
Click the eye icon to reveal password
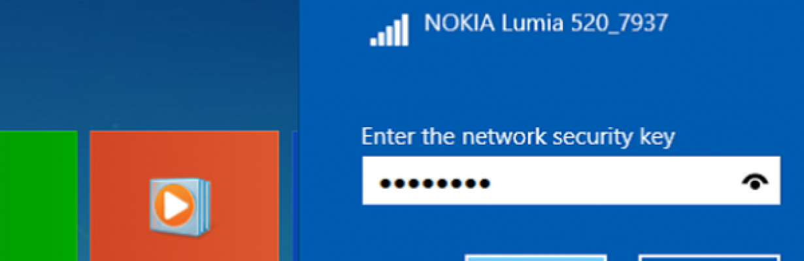[755, 182]
